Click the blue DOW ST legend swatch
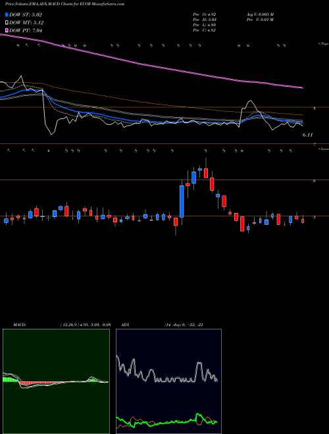 coord(7,15)
